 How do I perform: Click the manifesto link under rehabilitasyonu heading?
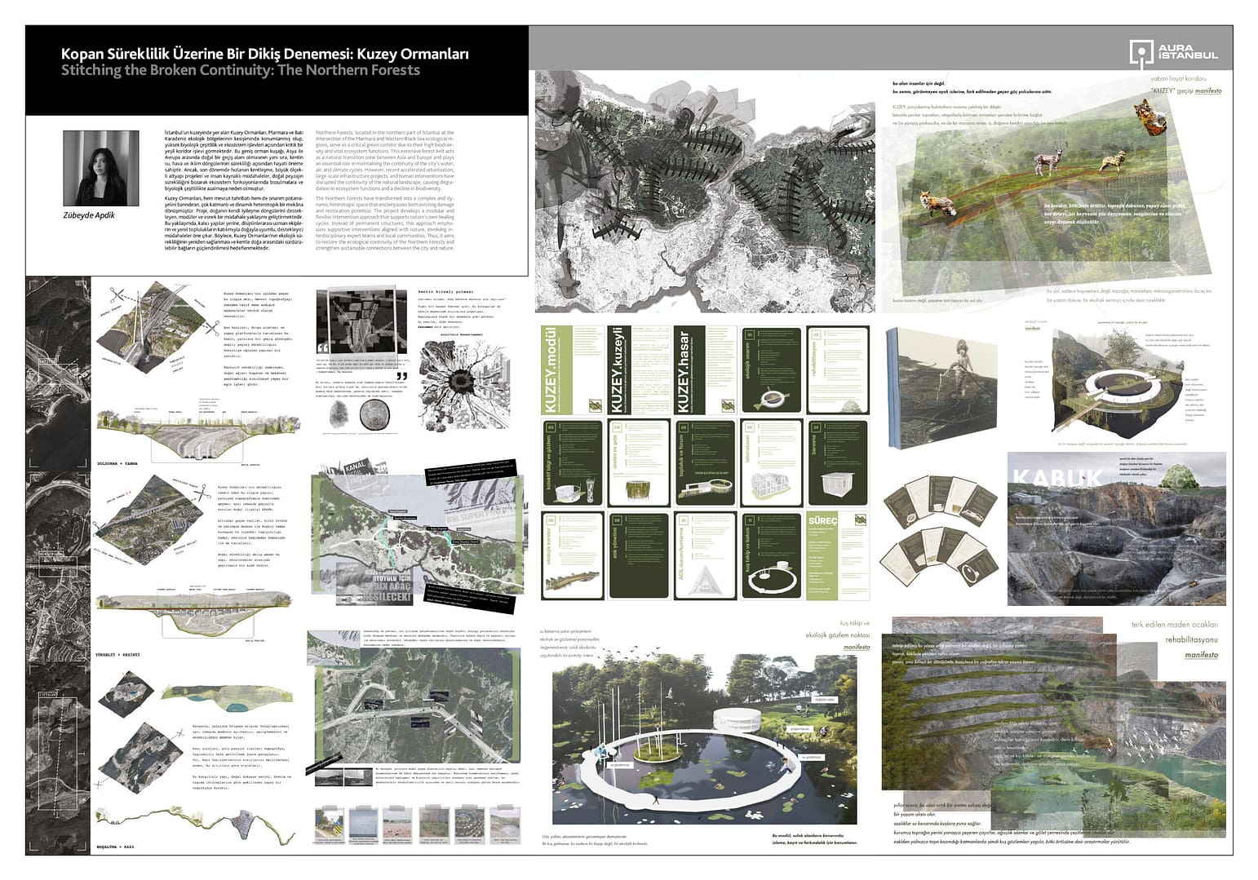pos(1201,654)
